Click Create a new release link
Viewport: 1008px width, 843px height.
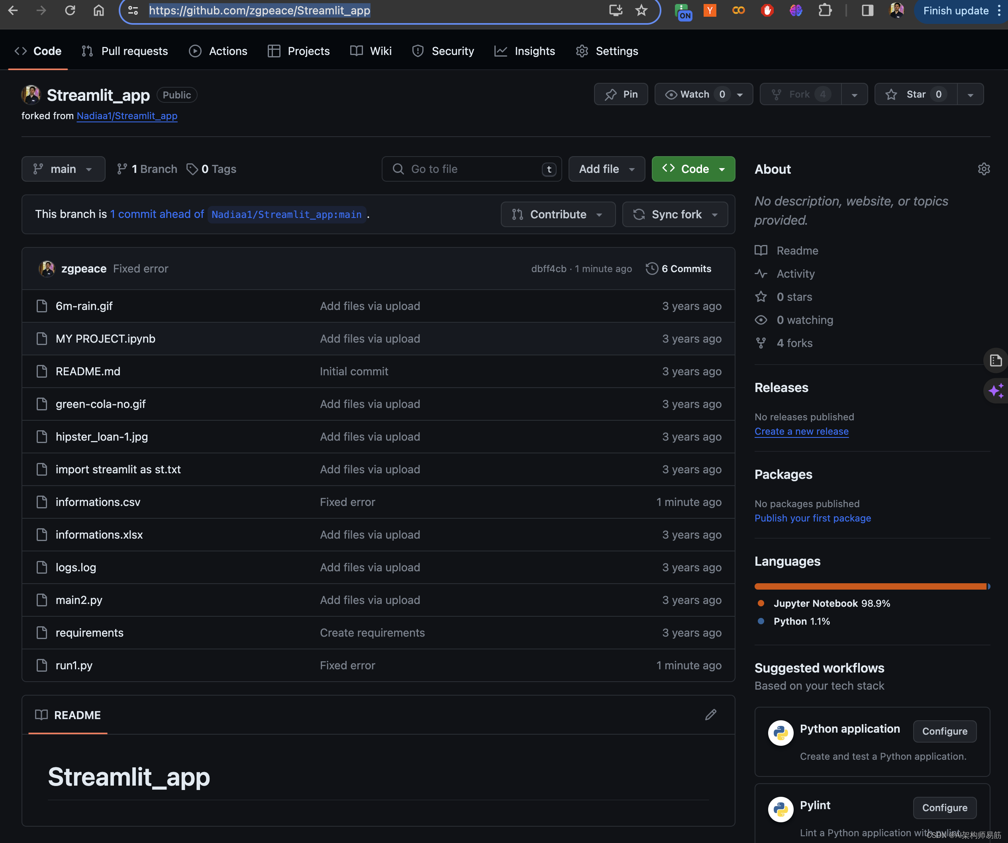click(x=801, y=431)
